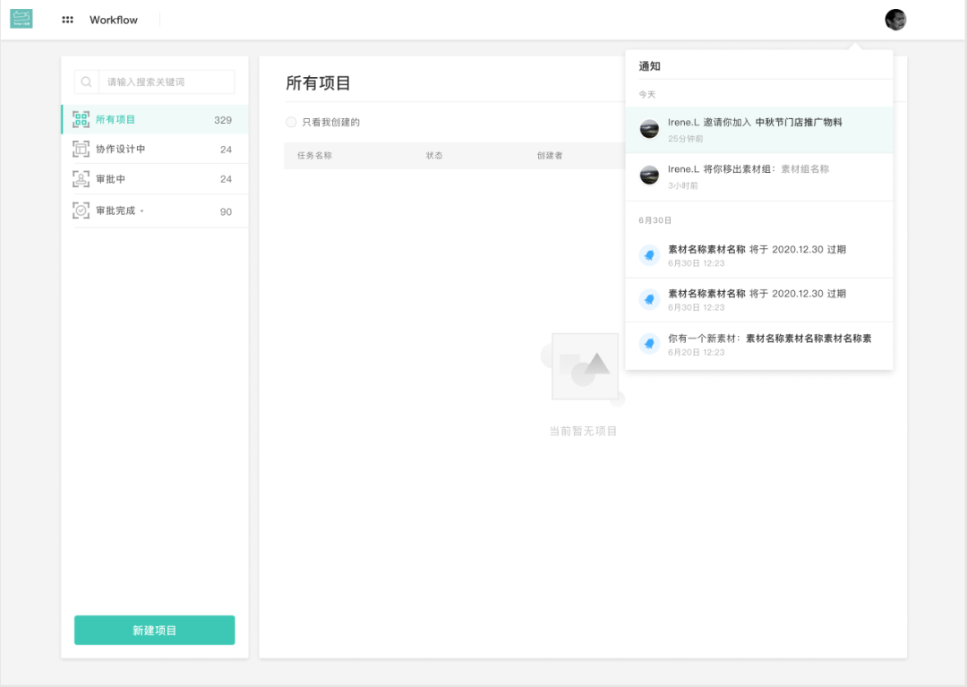
Task: Click the search keyword input field
Action: coord(167,82)
